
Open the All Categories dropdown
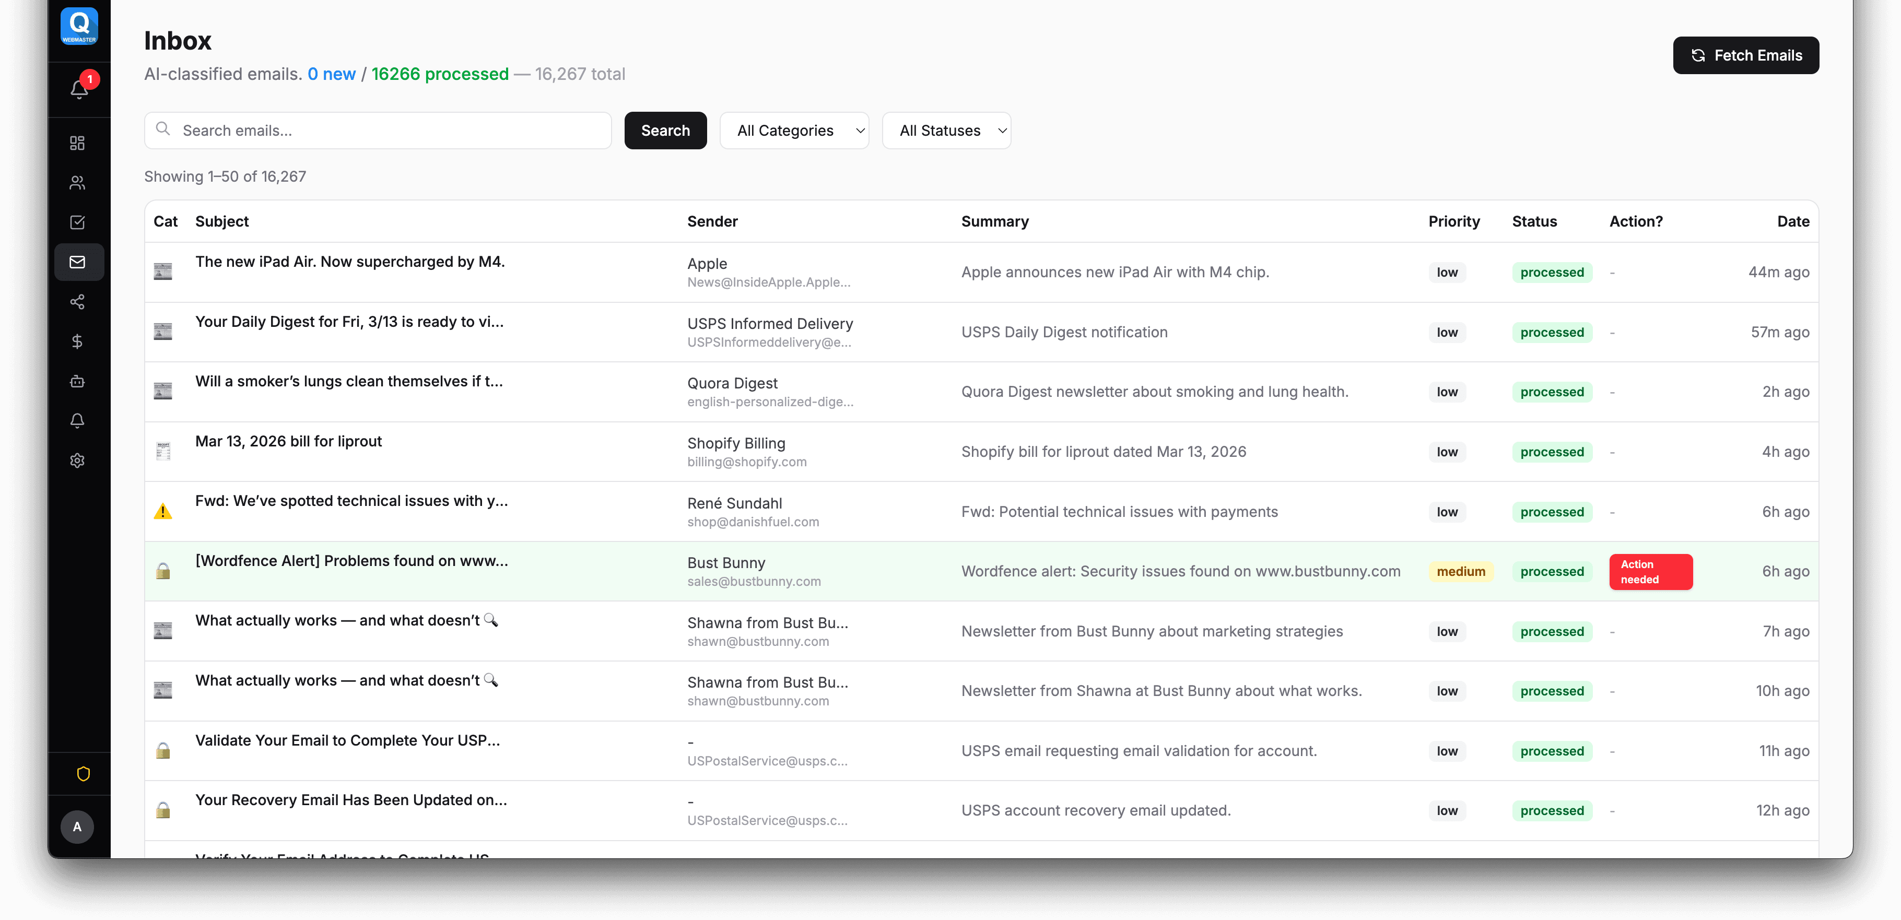pos(794,131)
